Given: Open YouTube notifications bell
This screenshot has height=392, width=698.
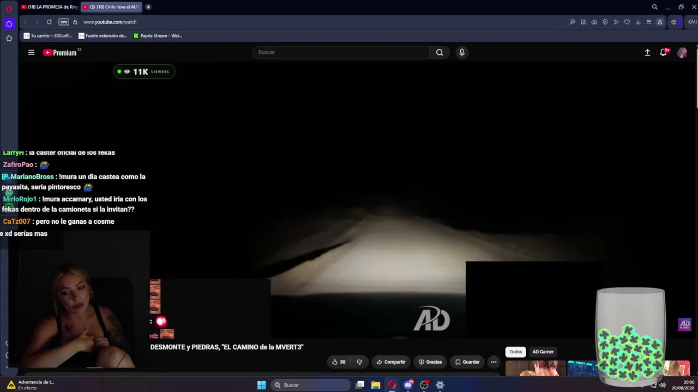Looking at the screenshot, I should 664,52.
